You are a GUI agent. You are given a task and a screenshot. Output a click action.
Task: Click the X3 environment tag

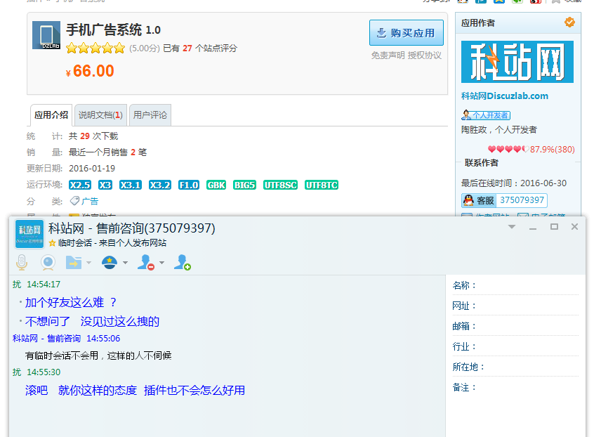(x=105, y=185)
